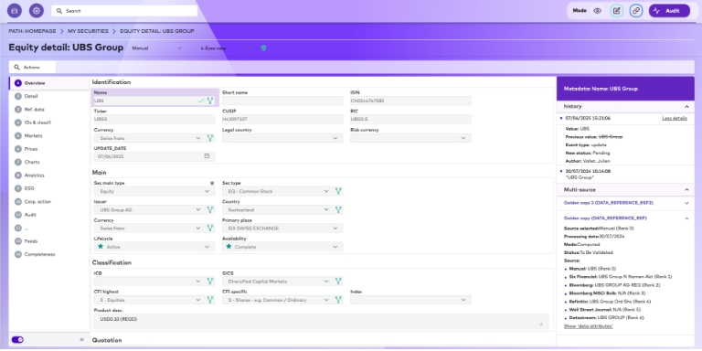The height and width of the screenshot is (351, 702).
Task: Open the IDs & classif. sidebar tab
Action: (x=49, y=122)
